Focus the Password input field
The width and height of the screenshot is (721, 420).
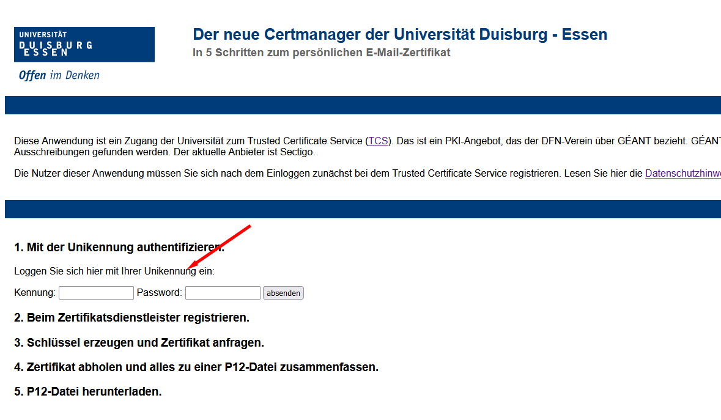(223, 293)
